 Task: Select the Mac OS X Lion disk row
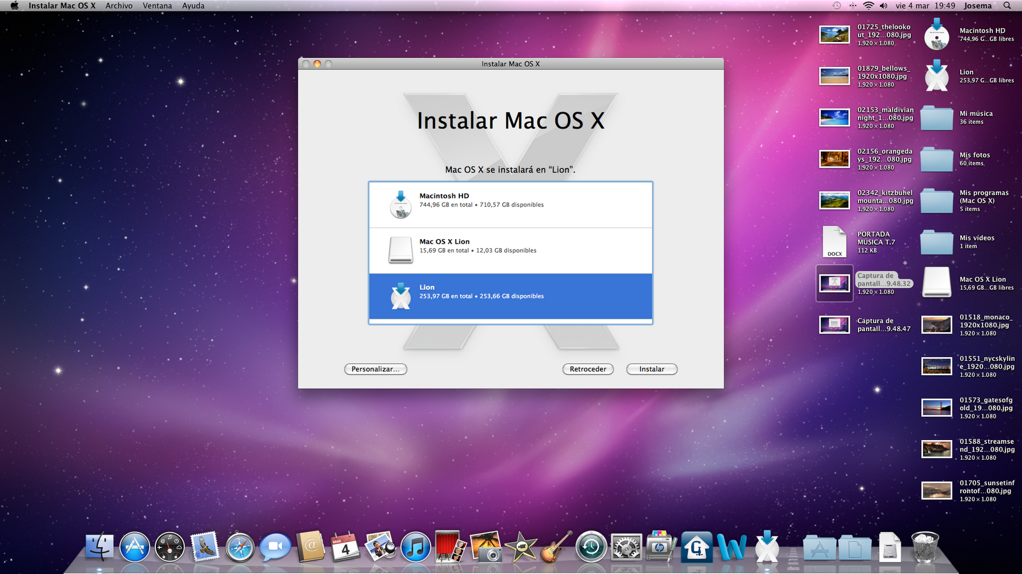tap(510, 251)
